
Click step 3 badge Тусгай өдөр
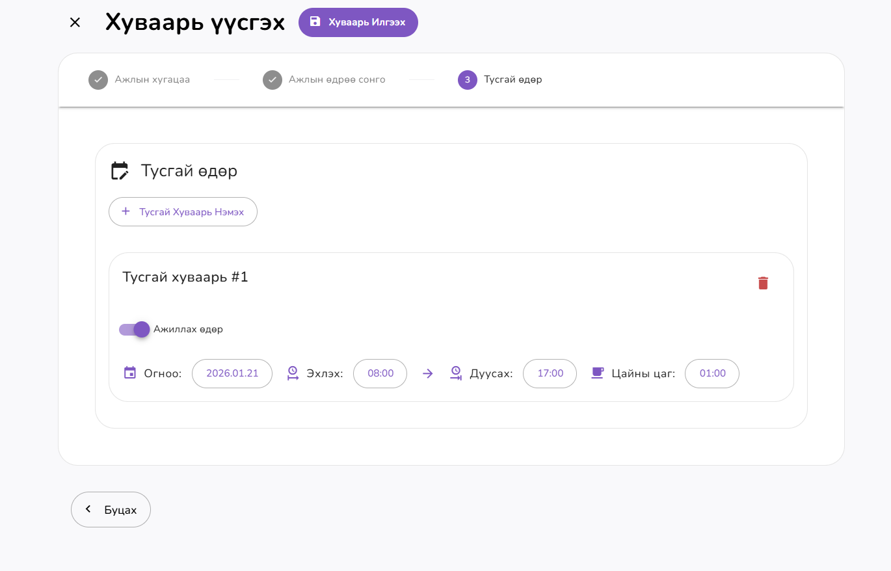click(x=467, y=79)
